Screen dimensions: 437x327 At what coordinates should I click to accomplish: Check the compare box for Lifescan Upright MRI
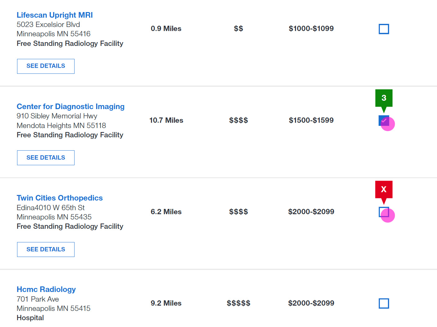(384, 29)
